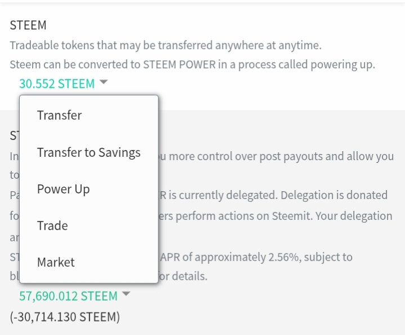Collapse the arrow beside 30.552 STEEM
This screenshot has height=335, width=405.
[x=103, y=83]
